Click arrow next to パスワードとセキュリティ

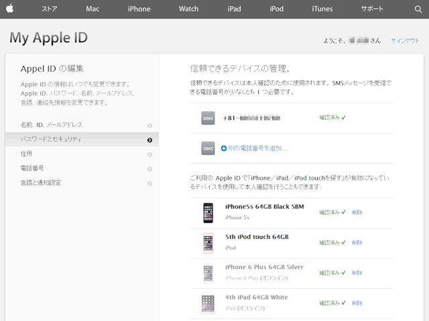tap(149, 140)
